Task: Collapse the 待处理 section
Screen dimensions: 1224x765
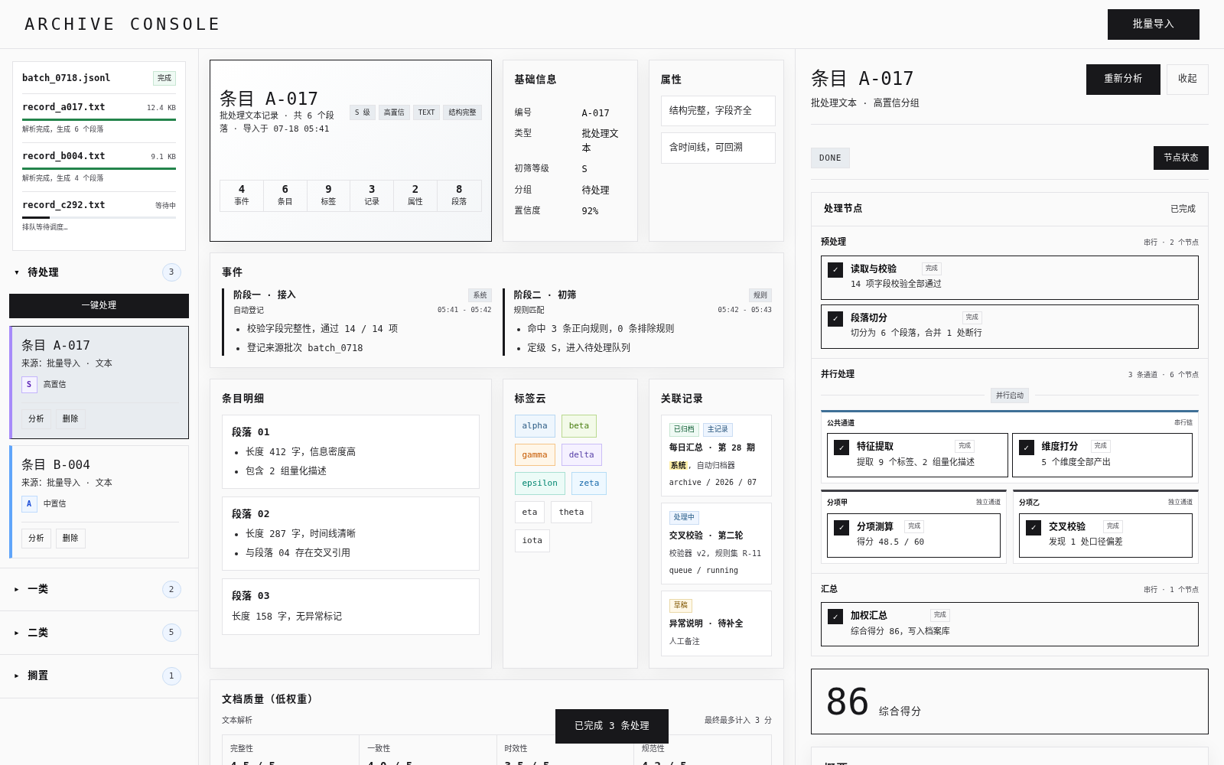Action: [x=99, y=272]
